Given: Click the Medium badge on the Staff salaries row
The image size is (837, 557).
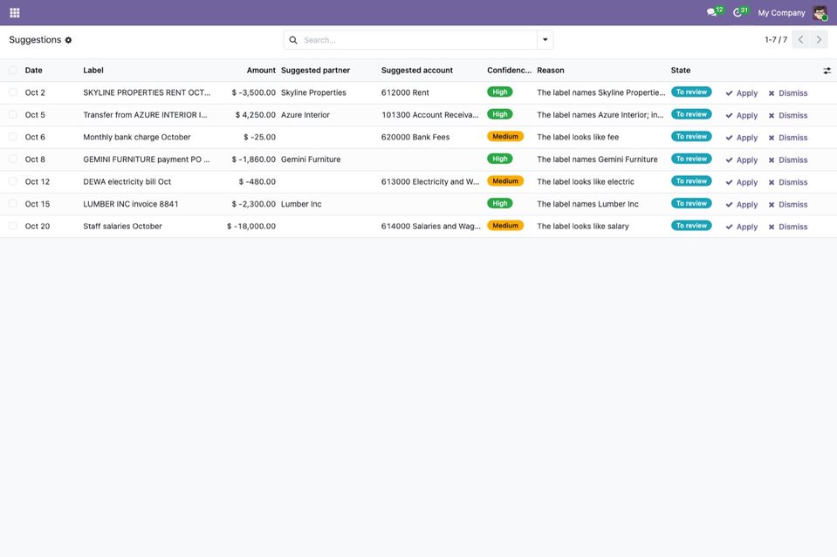Looking at the screenshot, I should pyautogui.click(x=505, y=226).
